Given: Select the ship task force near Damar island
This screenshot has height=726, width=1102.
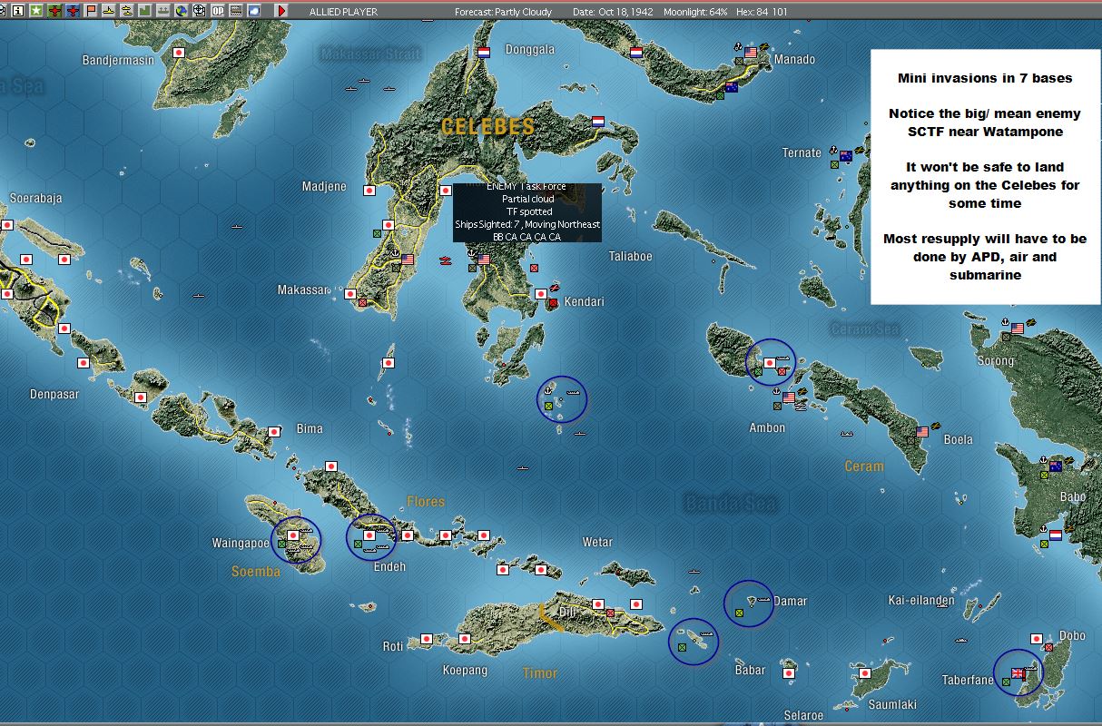Looking at the screenshot, I should tap(763, 600).
